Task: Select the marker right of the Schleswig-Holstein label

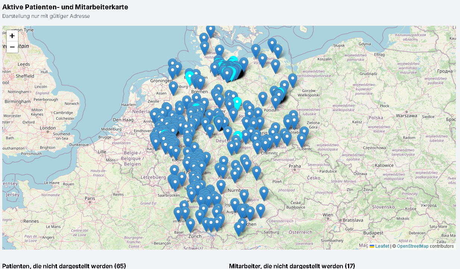Action: click(220, 52)
